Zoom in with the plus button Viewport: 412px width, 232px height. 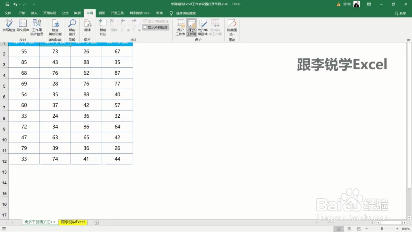(x=398, y=229)
